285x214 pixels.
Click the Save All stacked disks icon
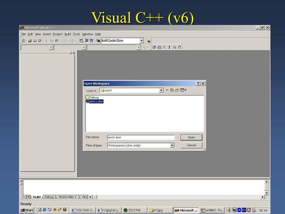[40, 41]
